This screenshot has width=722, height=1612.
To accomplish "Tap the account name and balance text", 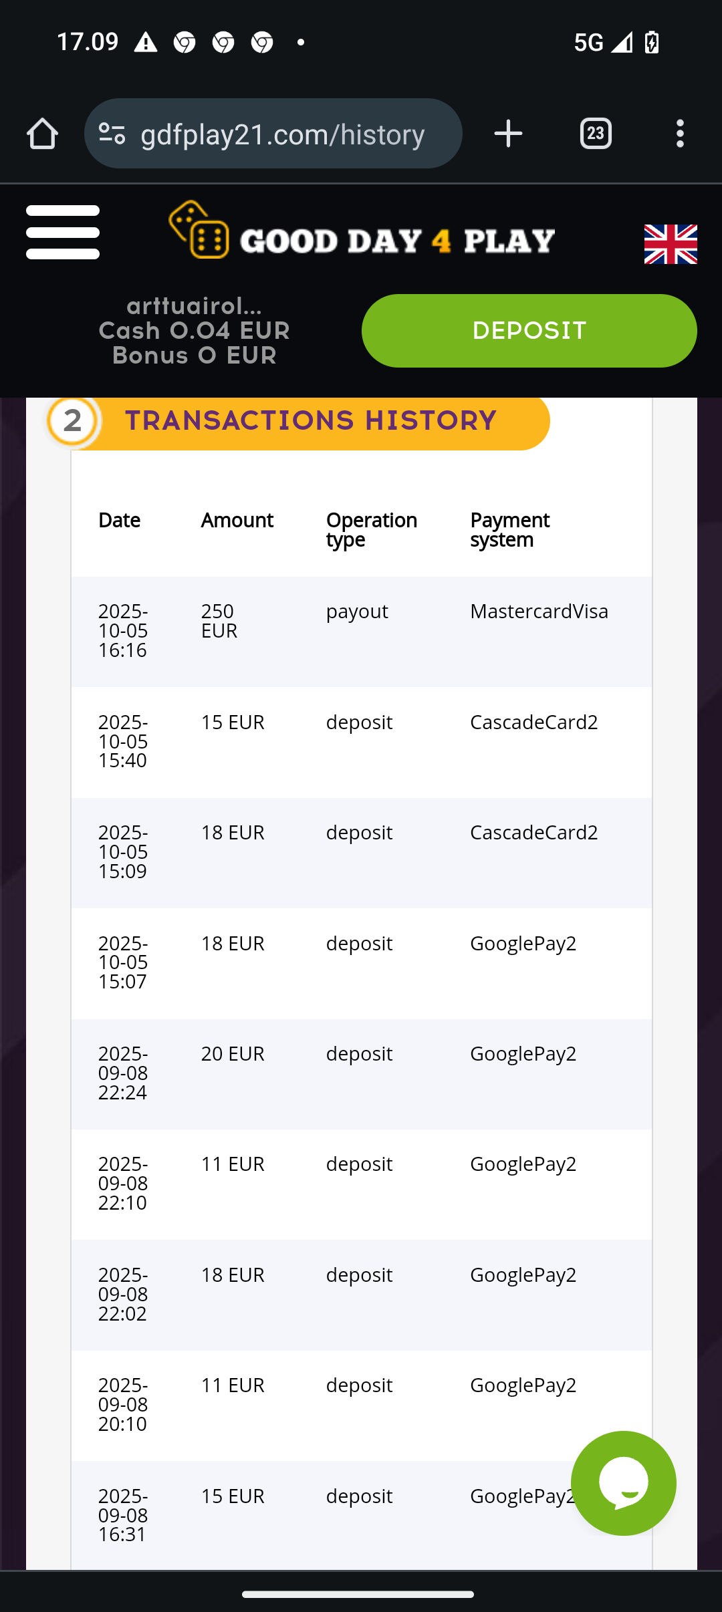I will coord(194,331).
